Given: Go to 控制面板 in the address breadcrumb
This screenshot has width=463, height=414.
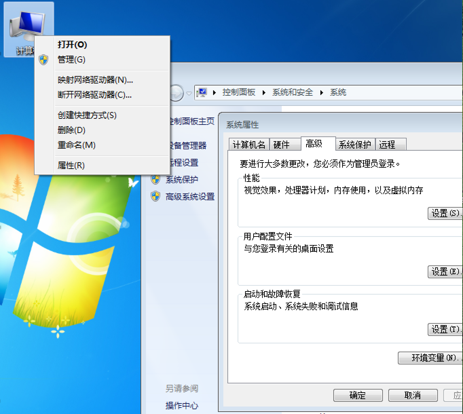Looking at the screenshot, I should point(239,92).
